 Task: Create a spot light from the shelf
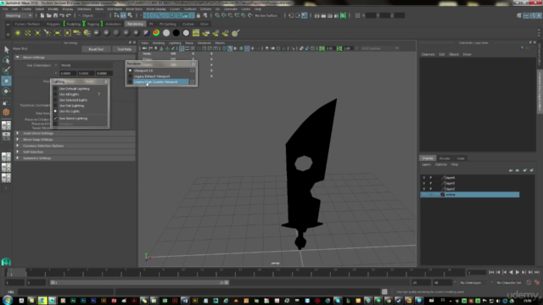[48, 33]
